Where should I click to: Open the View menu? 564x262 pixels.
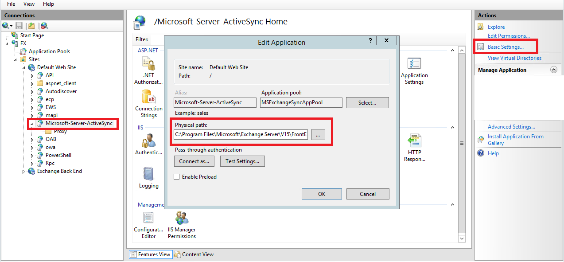[x=29, y=4]
